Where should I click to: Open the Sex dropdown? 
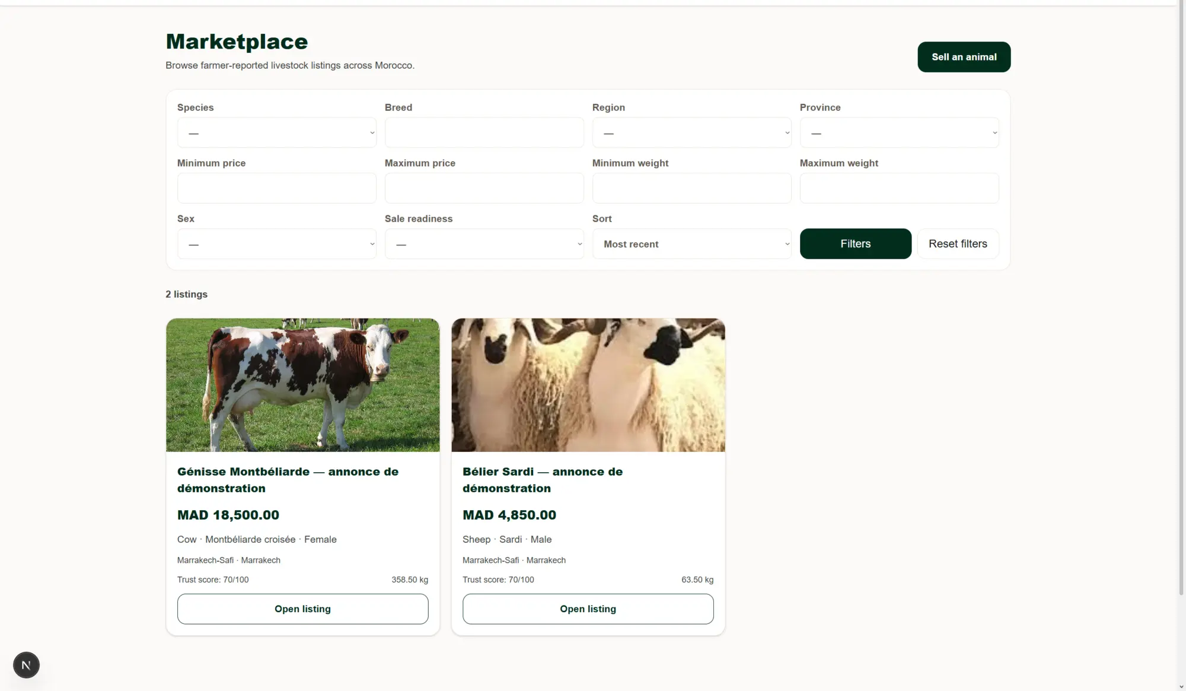276,244
